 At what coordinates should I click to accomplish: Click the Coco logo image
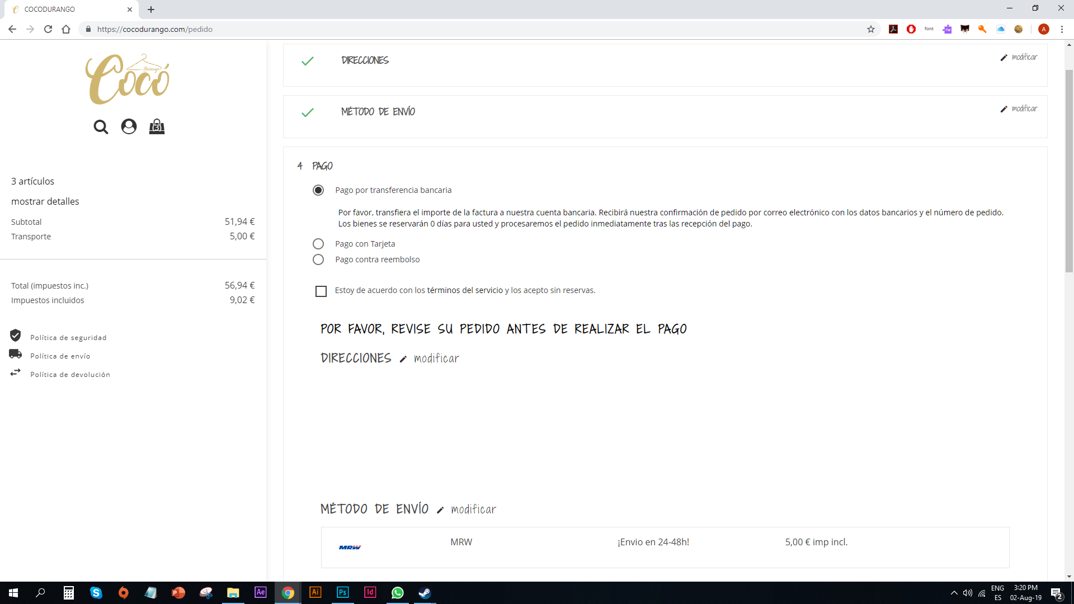(x=128, y=79)
